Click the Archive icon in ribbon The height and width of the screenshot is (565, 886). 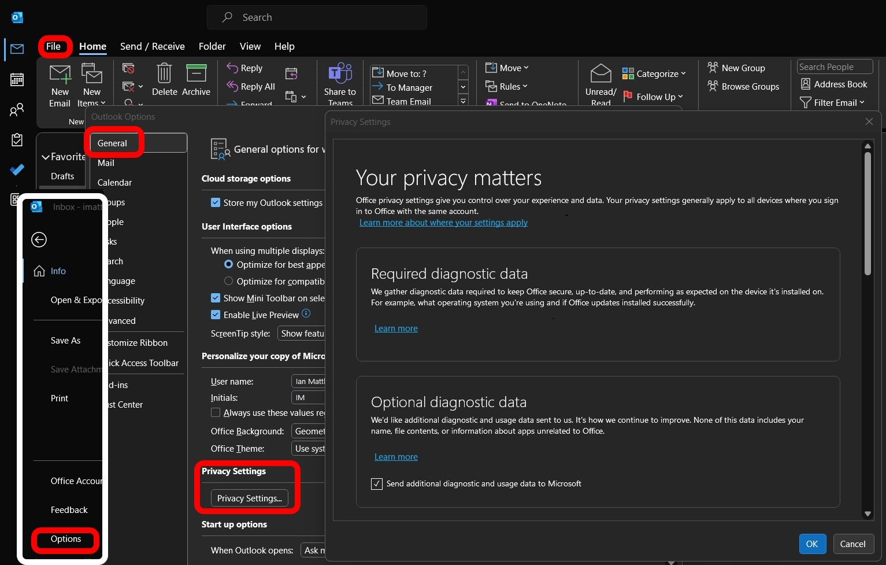(x=196, y=74)
